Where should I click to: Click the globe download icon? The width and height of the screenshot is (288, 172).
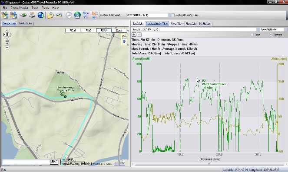(x=40, y=15)
